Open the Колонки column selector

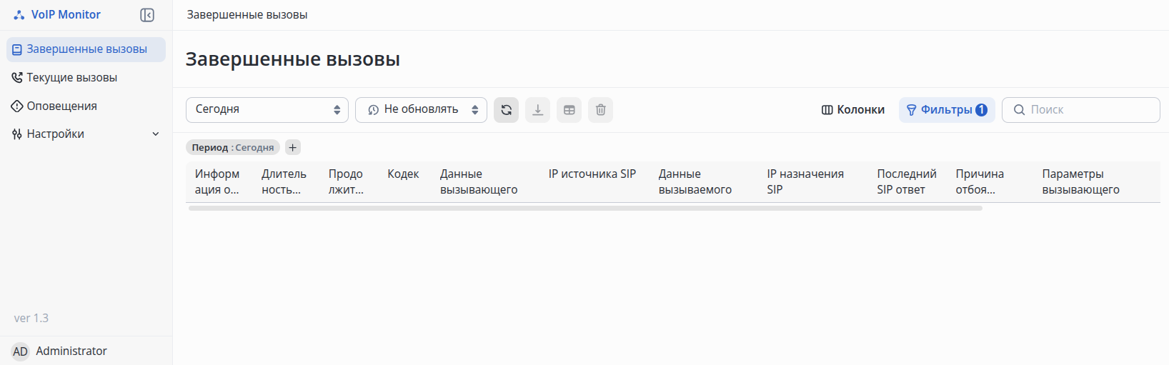[853, 110]
